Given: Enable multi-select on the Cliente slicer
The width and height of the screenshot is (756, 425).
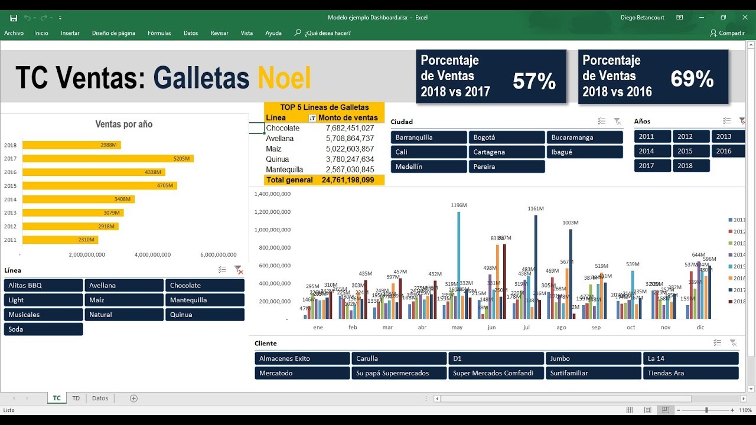Looking at the screenshot, I should coord(717,342).
